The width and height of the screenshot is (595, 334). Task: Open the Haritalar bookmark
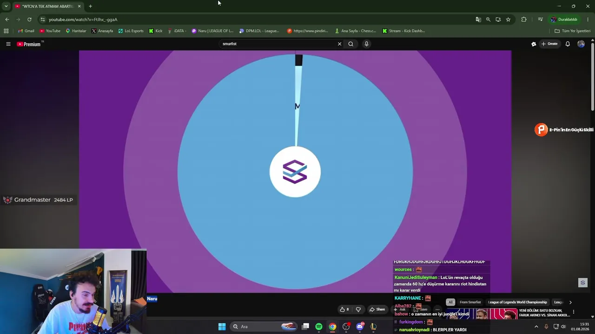click(x=76, y=31)
